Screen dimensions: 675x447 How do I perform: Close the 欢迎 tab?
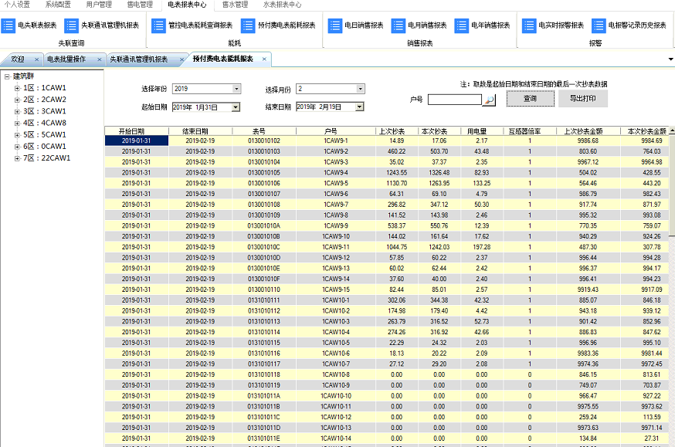[36, 59]
